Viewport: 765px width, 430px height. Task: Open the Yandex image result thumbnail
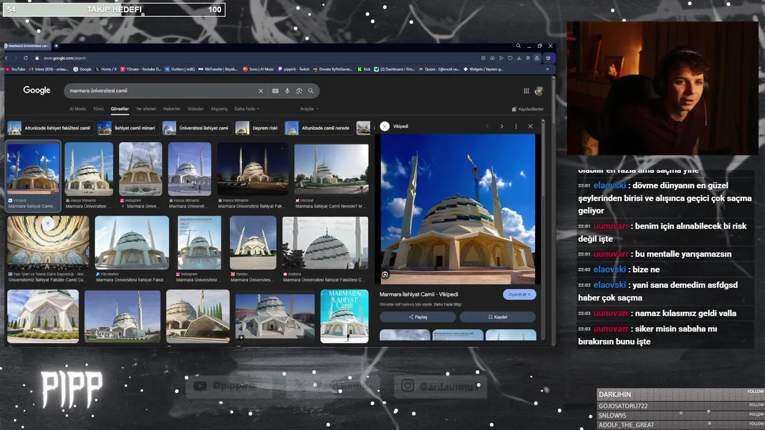(253, 242)
